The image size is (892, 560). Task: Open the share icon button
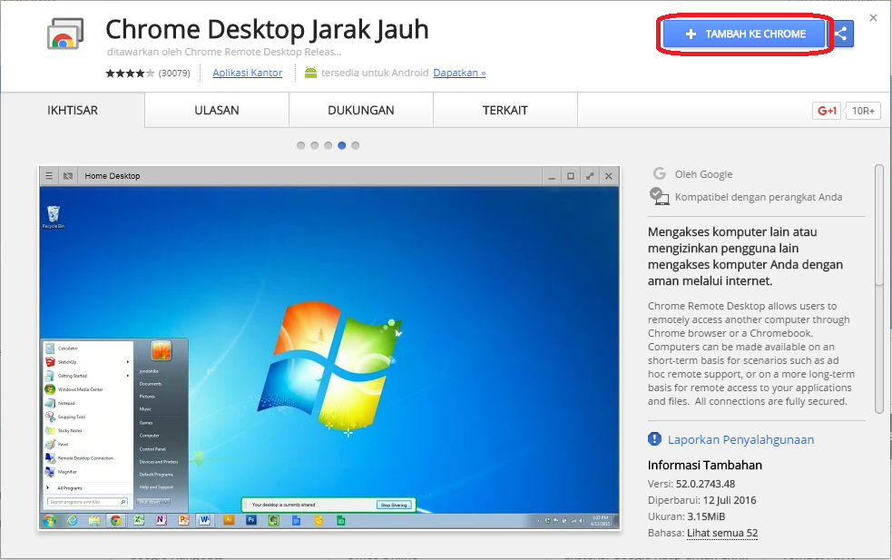pos(841,34)
